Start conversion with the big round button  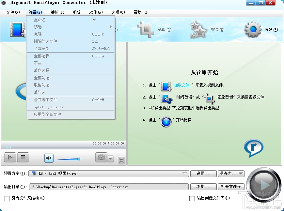[x=263, y=186]
